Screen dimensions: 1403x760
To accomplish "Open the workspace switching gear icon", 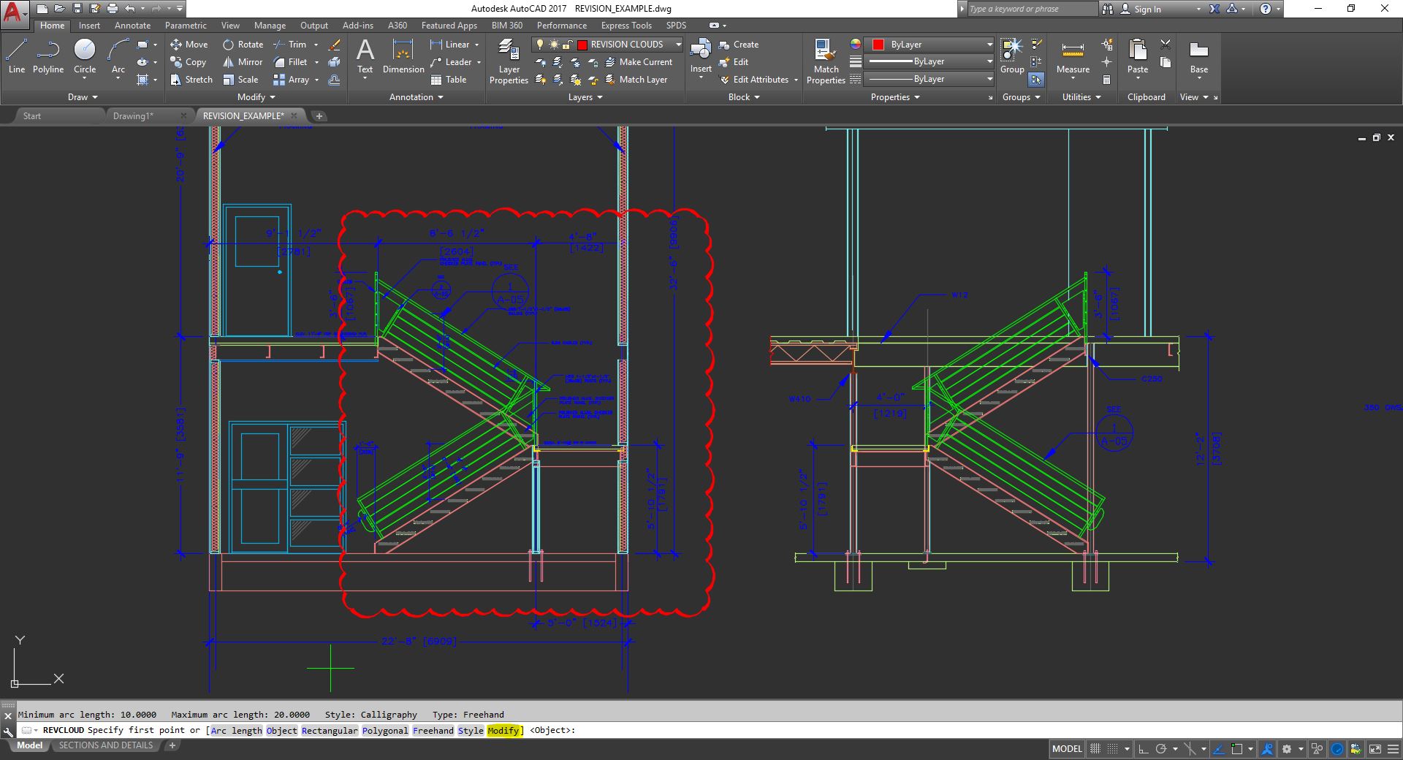I will (1287, 749).
